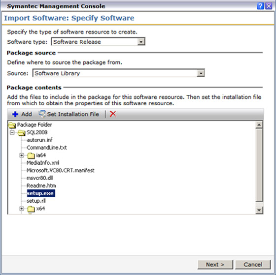Open help via the question mark icon
The height and width of the screenshot is (275, 276).
click(x=260, y=6)
